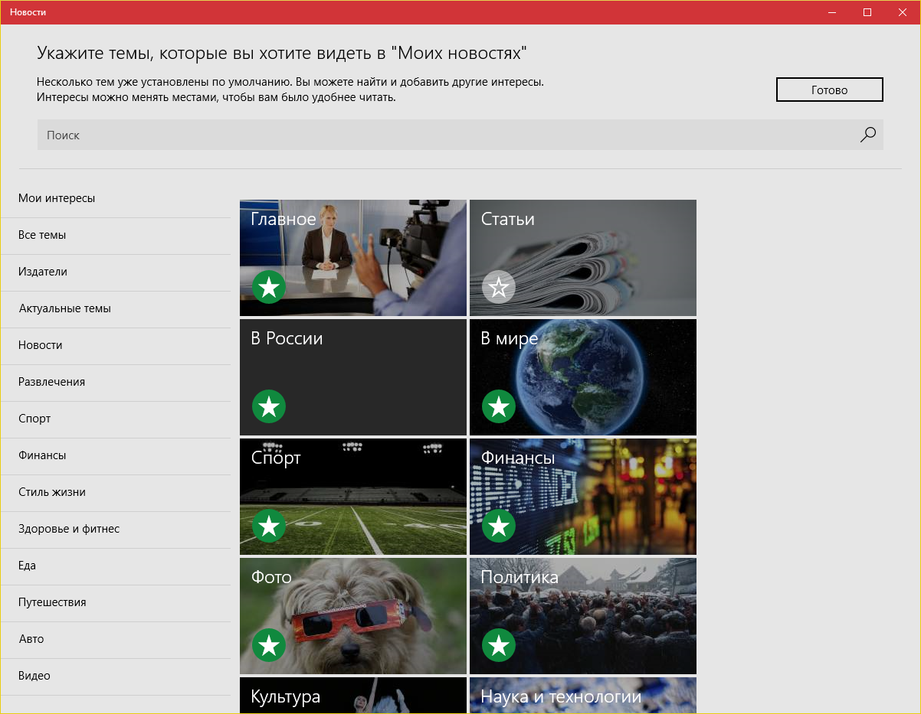
Task: Select Видео in the sidebar
Action: (116, 676)
